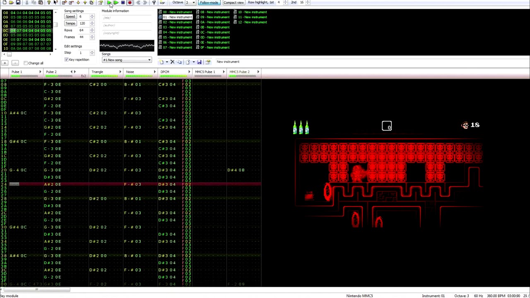Open a module file using Open icon
The height and width of the screenshot is (298, 530).
[x=11, y=2]
